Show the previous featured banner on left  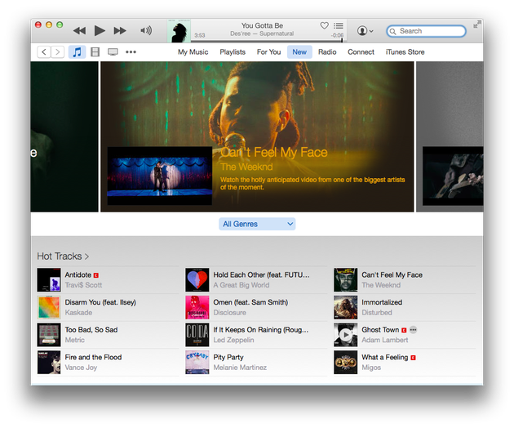(64, 137)
